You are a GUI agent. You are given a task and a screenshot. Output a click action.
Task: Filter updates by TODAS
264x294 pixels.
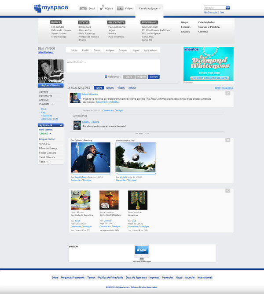click(x=99, y=88)
